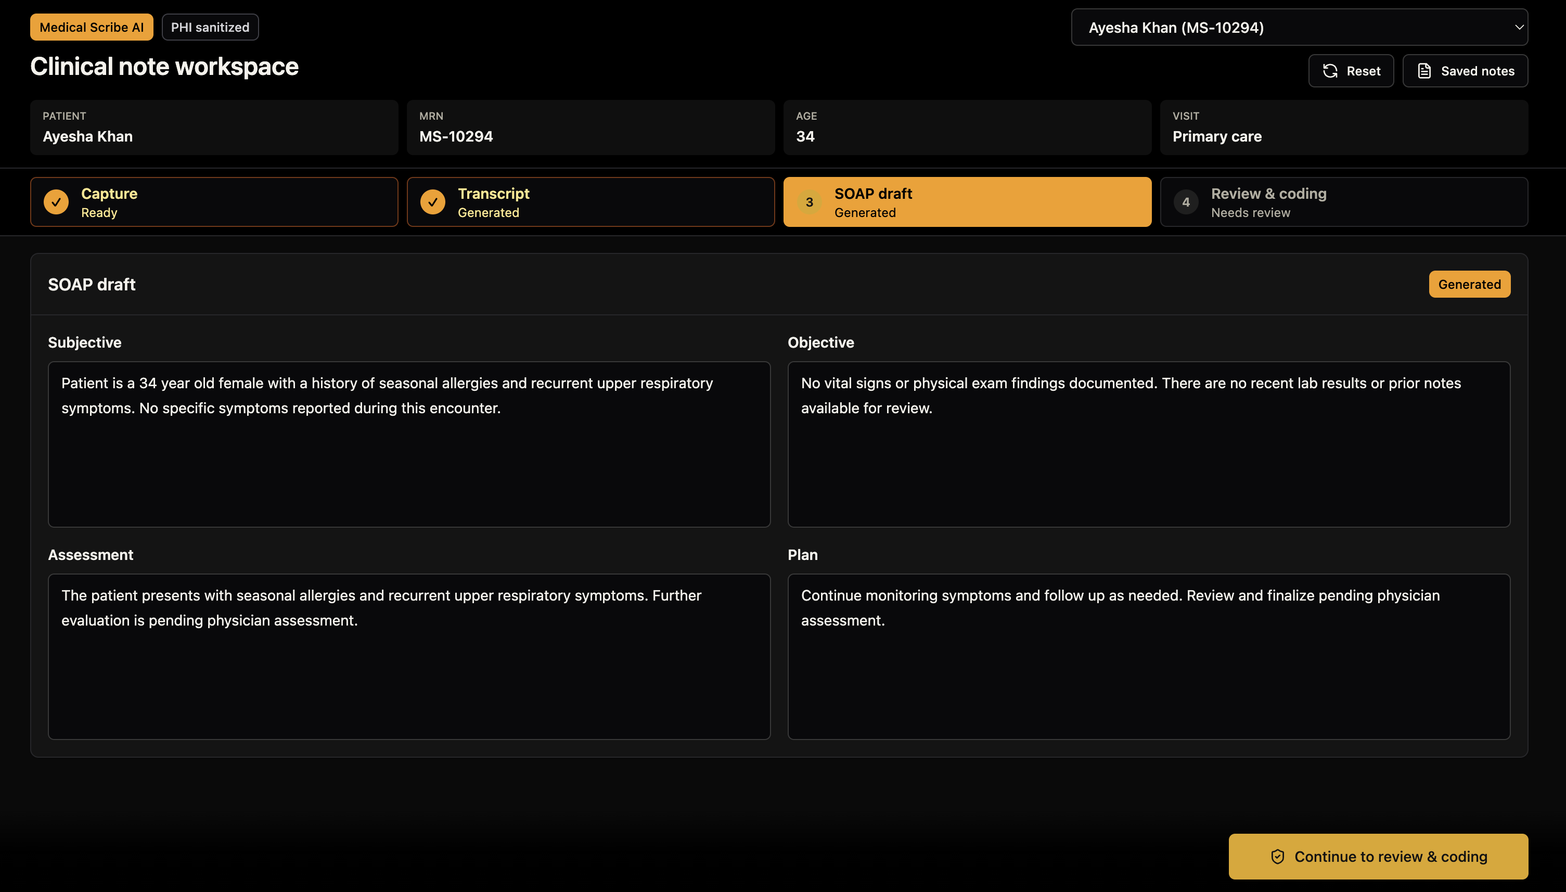The height and width of the screenshot is (892, 1566).
Task: Click the Subjective section label
Action: 84,342
